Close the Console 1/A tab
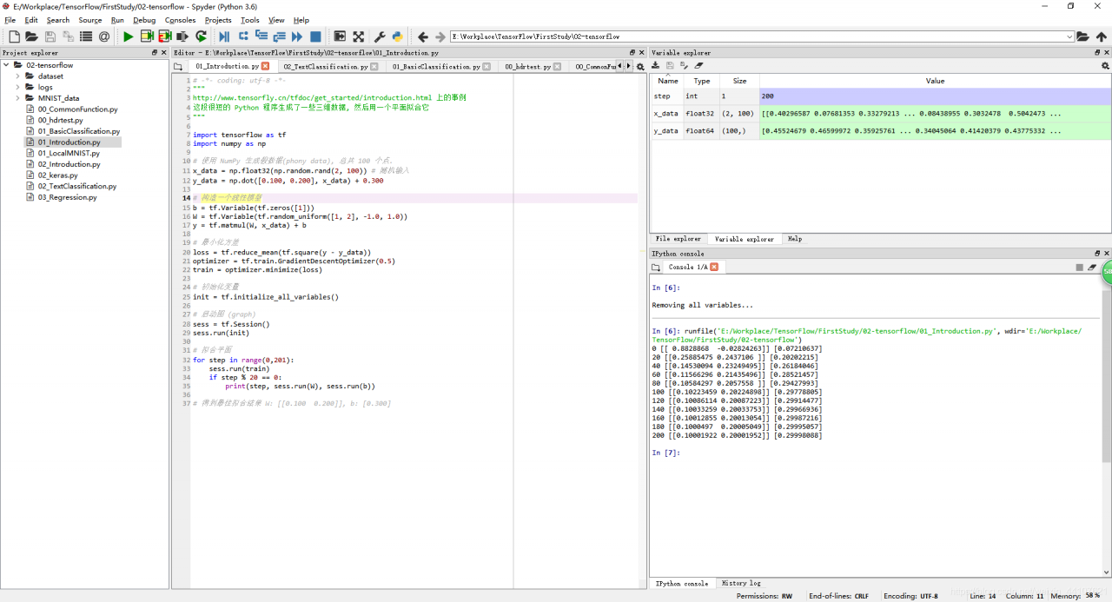The image size is (1112, 602). (714, 267)
